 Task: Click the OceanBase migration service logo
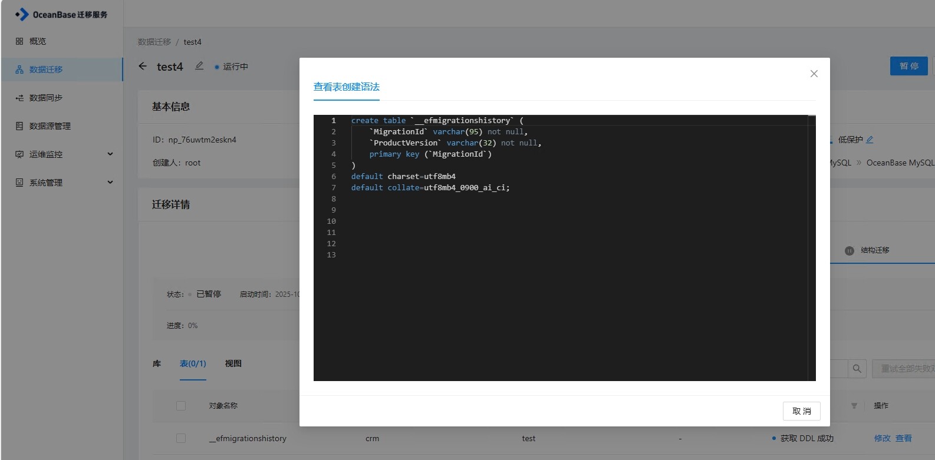pyautogui.click(x=61, y=14)
